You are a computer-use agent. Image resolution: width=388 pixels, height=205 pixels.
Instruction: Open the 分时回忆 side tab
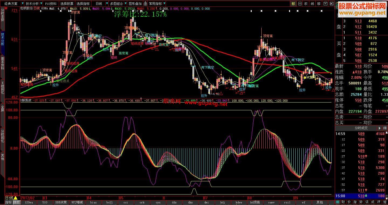click(x=2, y=136)
